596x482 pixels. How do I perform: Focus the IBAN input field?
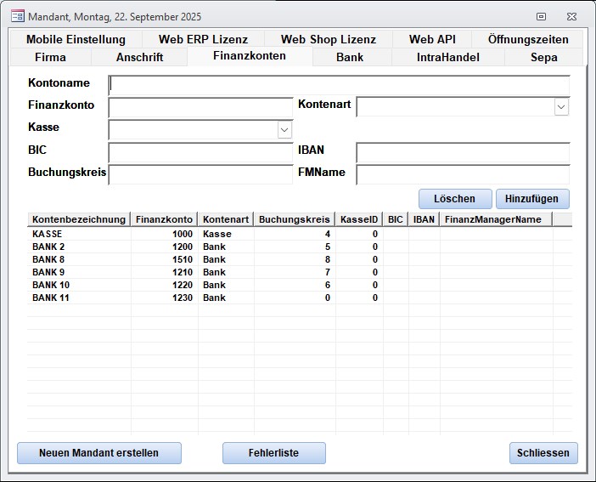point(463,152)
